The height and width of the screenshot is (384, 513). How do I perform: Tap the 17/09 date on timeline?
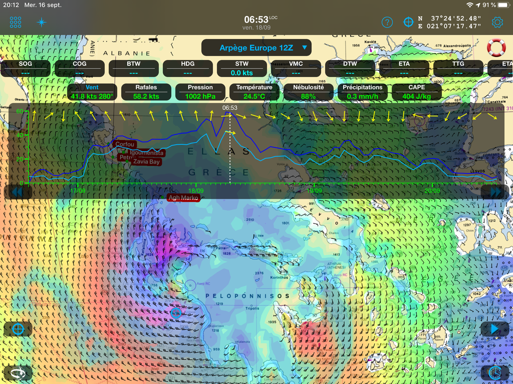pyautogui.click(x=78, y=190)
